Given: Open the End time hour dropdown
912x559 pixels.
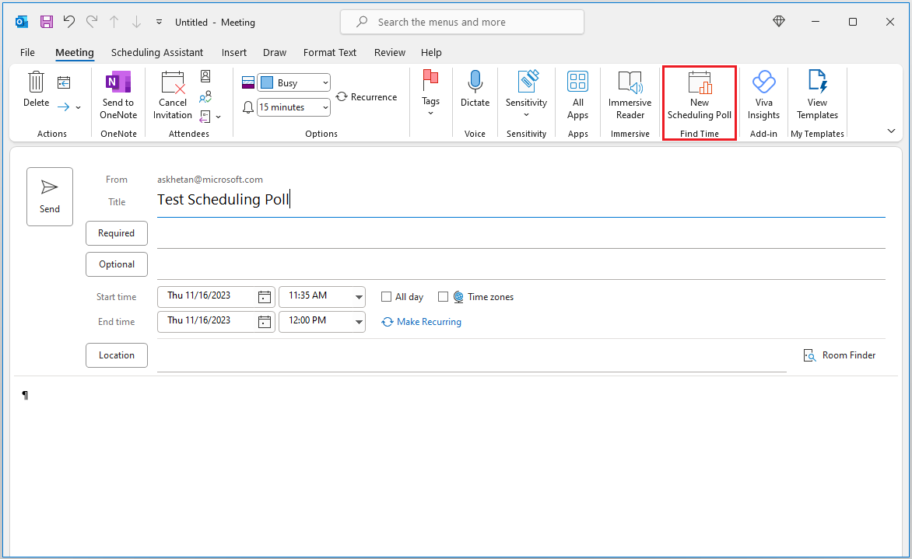Looking at the screenshot, I should pyautogui.click(x=357, y=321).
